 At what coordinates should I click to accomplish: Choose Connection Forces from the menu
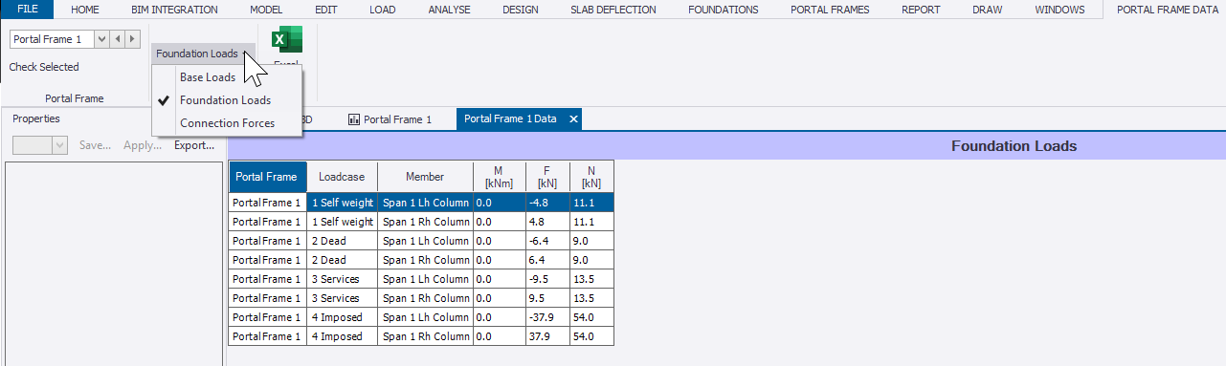(x=227, y=123)
